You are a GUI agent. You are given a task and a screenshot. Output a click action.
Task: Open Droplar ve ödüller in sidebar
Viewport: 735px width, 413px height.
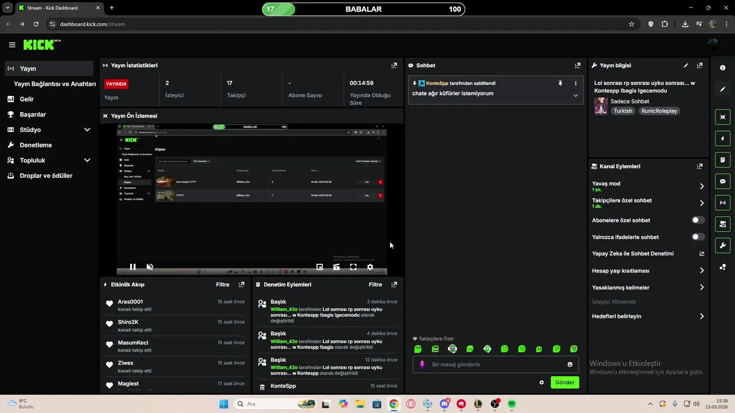point(49,176)
